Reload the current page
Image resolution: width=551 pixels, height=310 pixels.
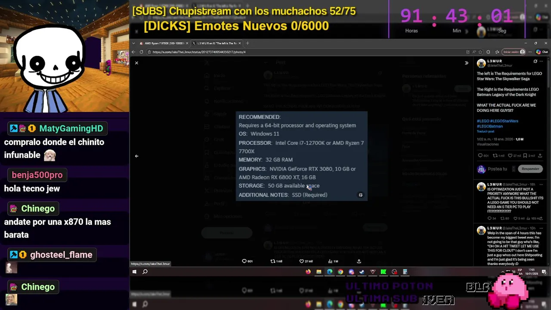coord(141,52)
